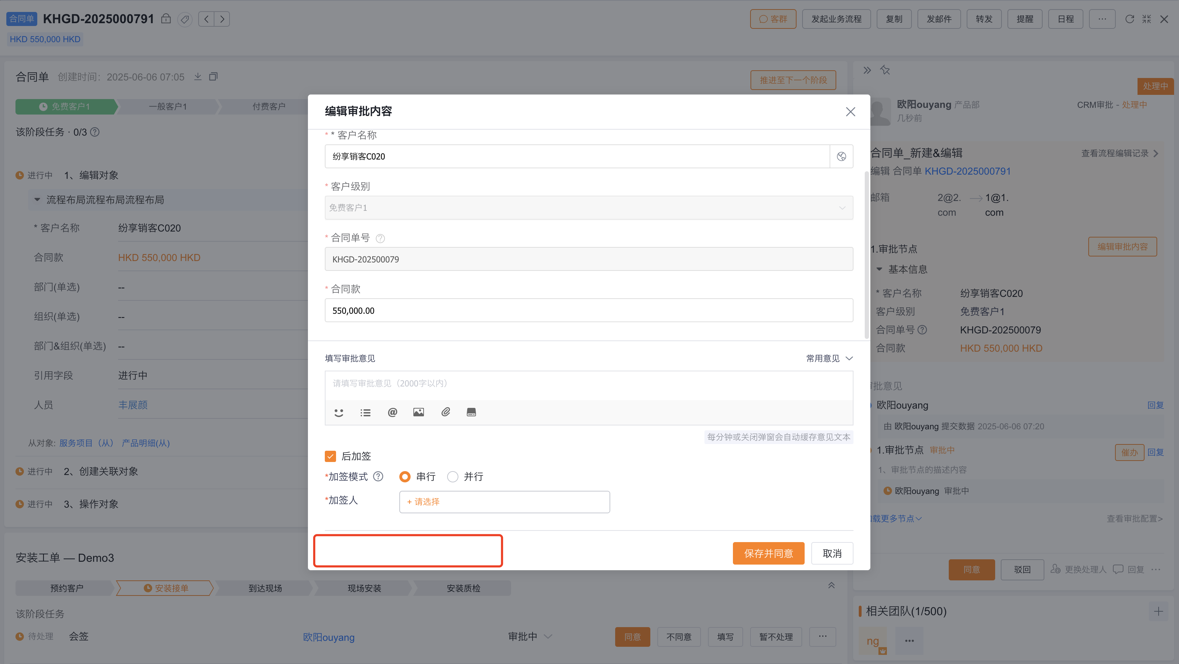Screen dimensions: 1179x664
Task: Click the image insert icon in editor
Action: (x=418, y=412)
